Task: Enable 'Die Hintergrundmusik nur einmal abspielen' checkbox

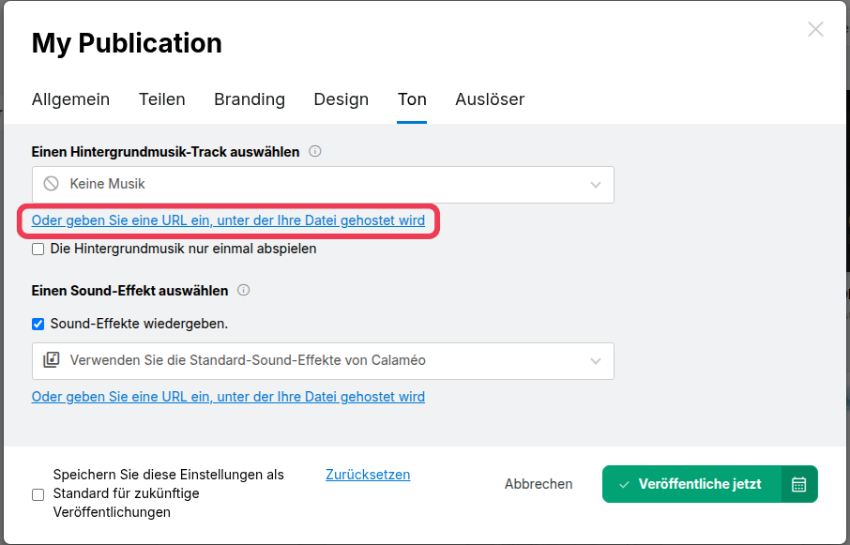Action: (x=38, y=250)
